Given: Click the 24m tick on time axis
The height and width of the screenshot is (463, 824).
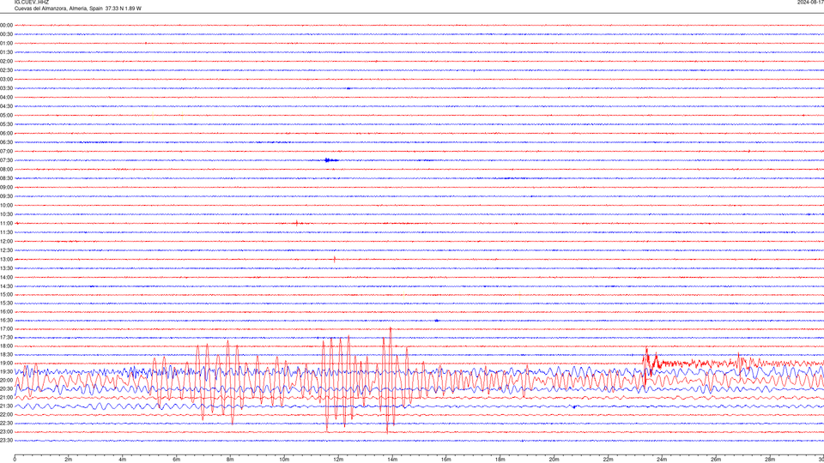Looking at the screenshot, I should pyautogui.click(x=662, y=460).
